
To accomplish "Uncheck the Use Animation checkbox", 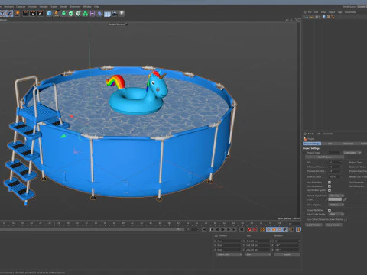I will (x=330, y=183).
